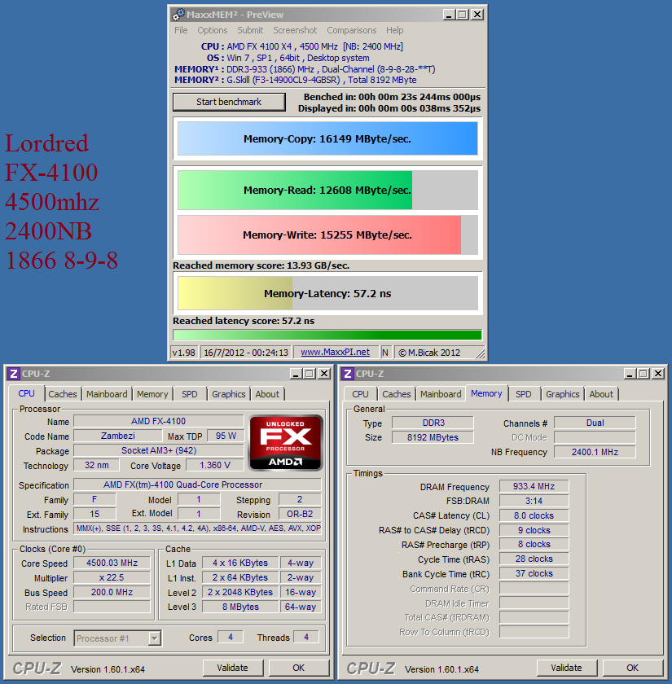Click the DRAM Frequency 933.4 MHz value
This screenshot has height=684, width=672.
534,486
